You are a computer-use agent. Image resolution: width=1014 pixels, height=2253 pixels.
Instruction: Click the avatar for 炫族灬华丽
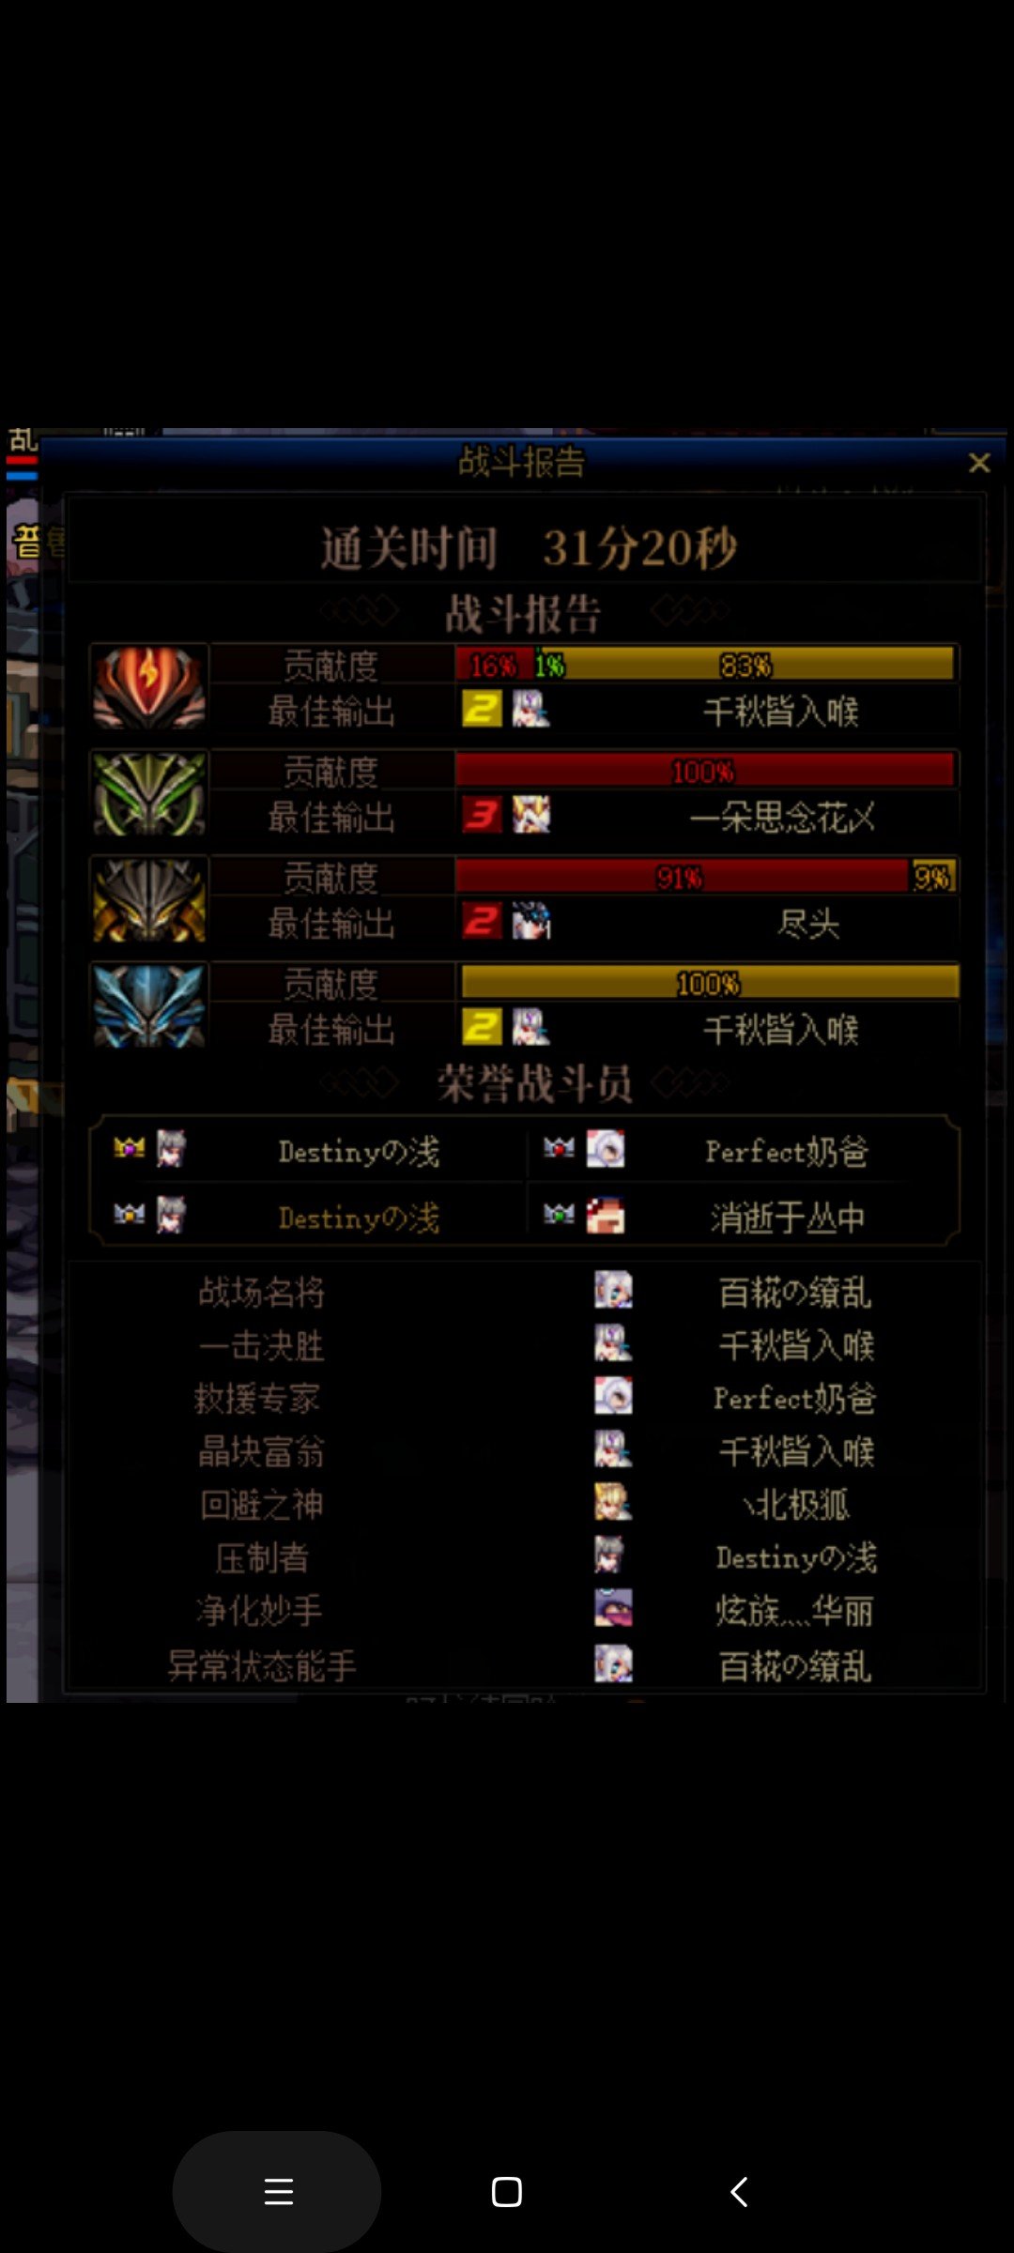(613, 1608)
